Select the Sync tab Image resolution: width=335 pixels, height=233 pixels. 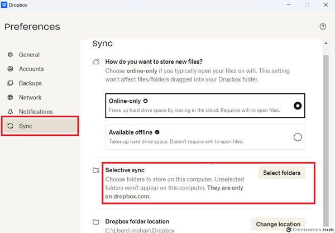click(40, 126)
